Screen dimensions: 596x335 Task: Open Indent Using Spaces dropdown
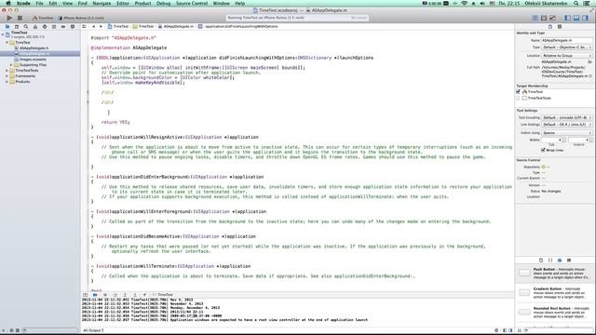tap(567, 133)
